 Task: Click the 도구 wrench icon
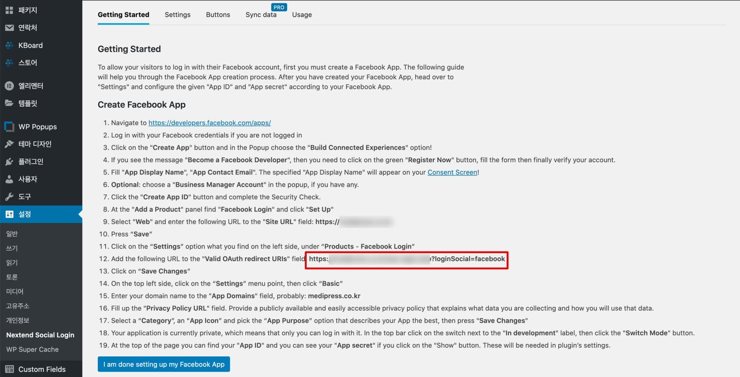point(9,197)
